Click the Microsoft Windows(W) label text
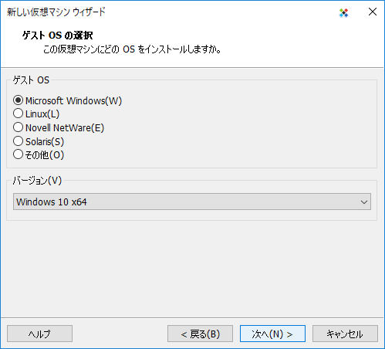This screenshot has width=385, height=349. [73, 100]
